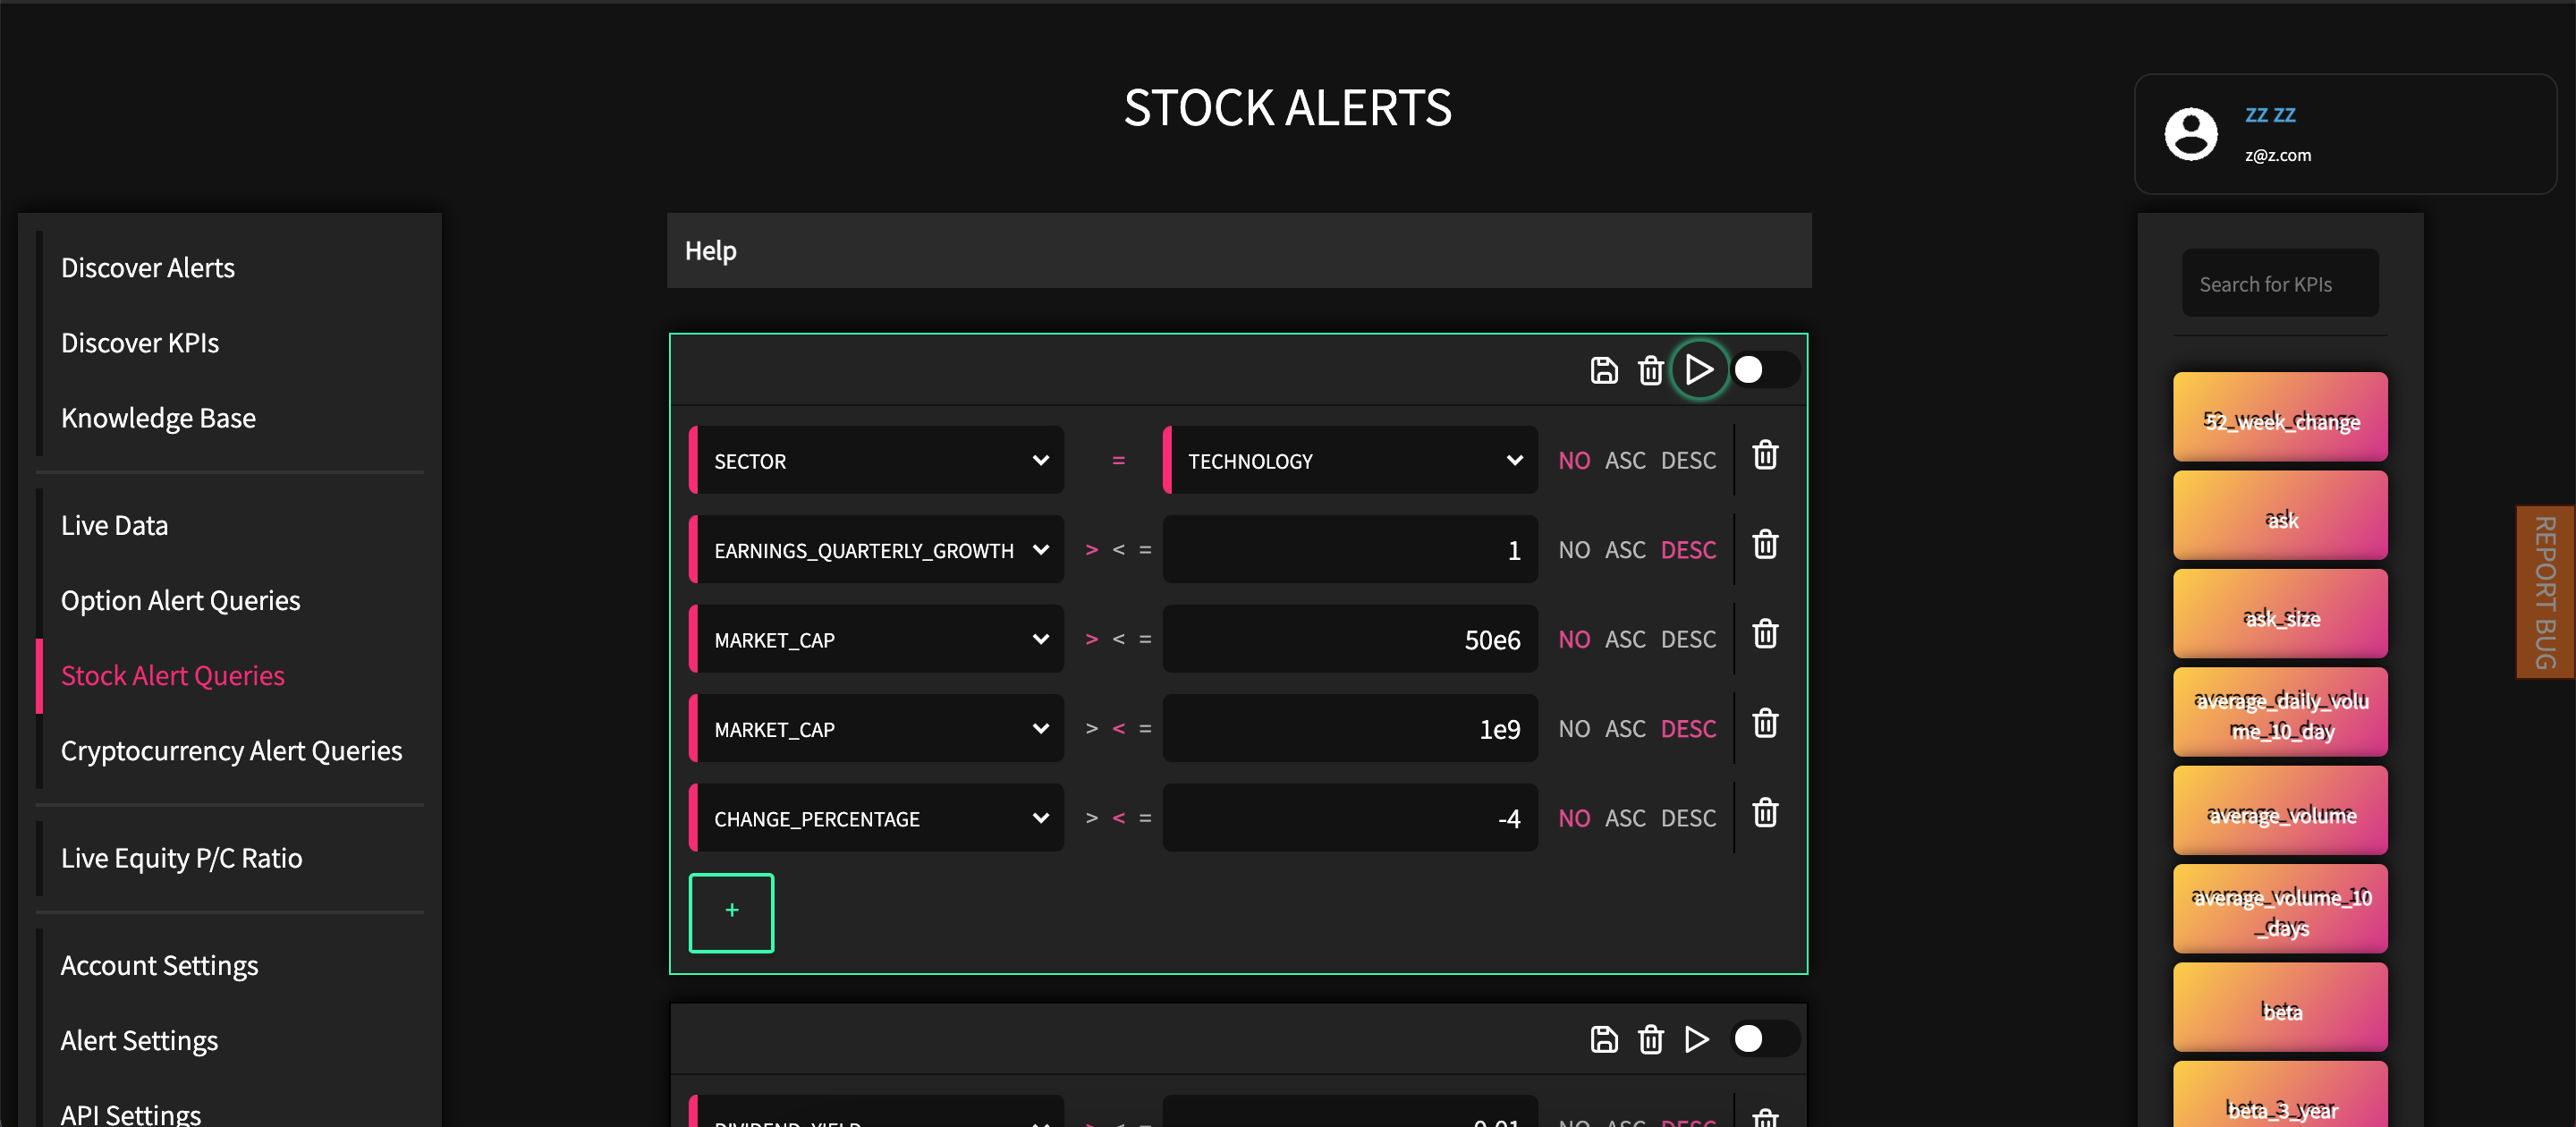
Task: Select the average_daily_volume_10_day KPI card
Action: (x=2280, y=712)
